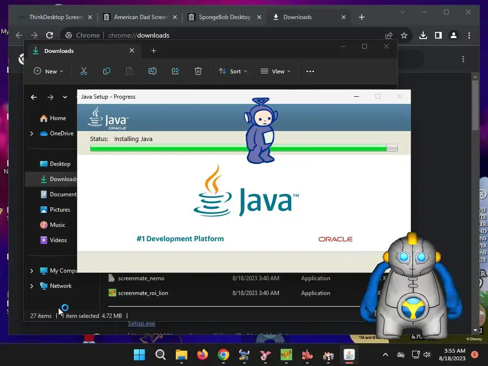Select OneDrive in the navigation pane
Image resolution: width=488 pixels, height=366 pixels.
57,133
